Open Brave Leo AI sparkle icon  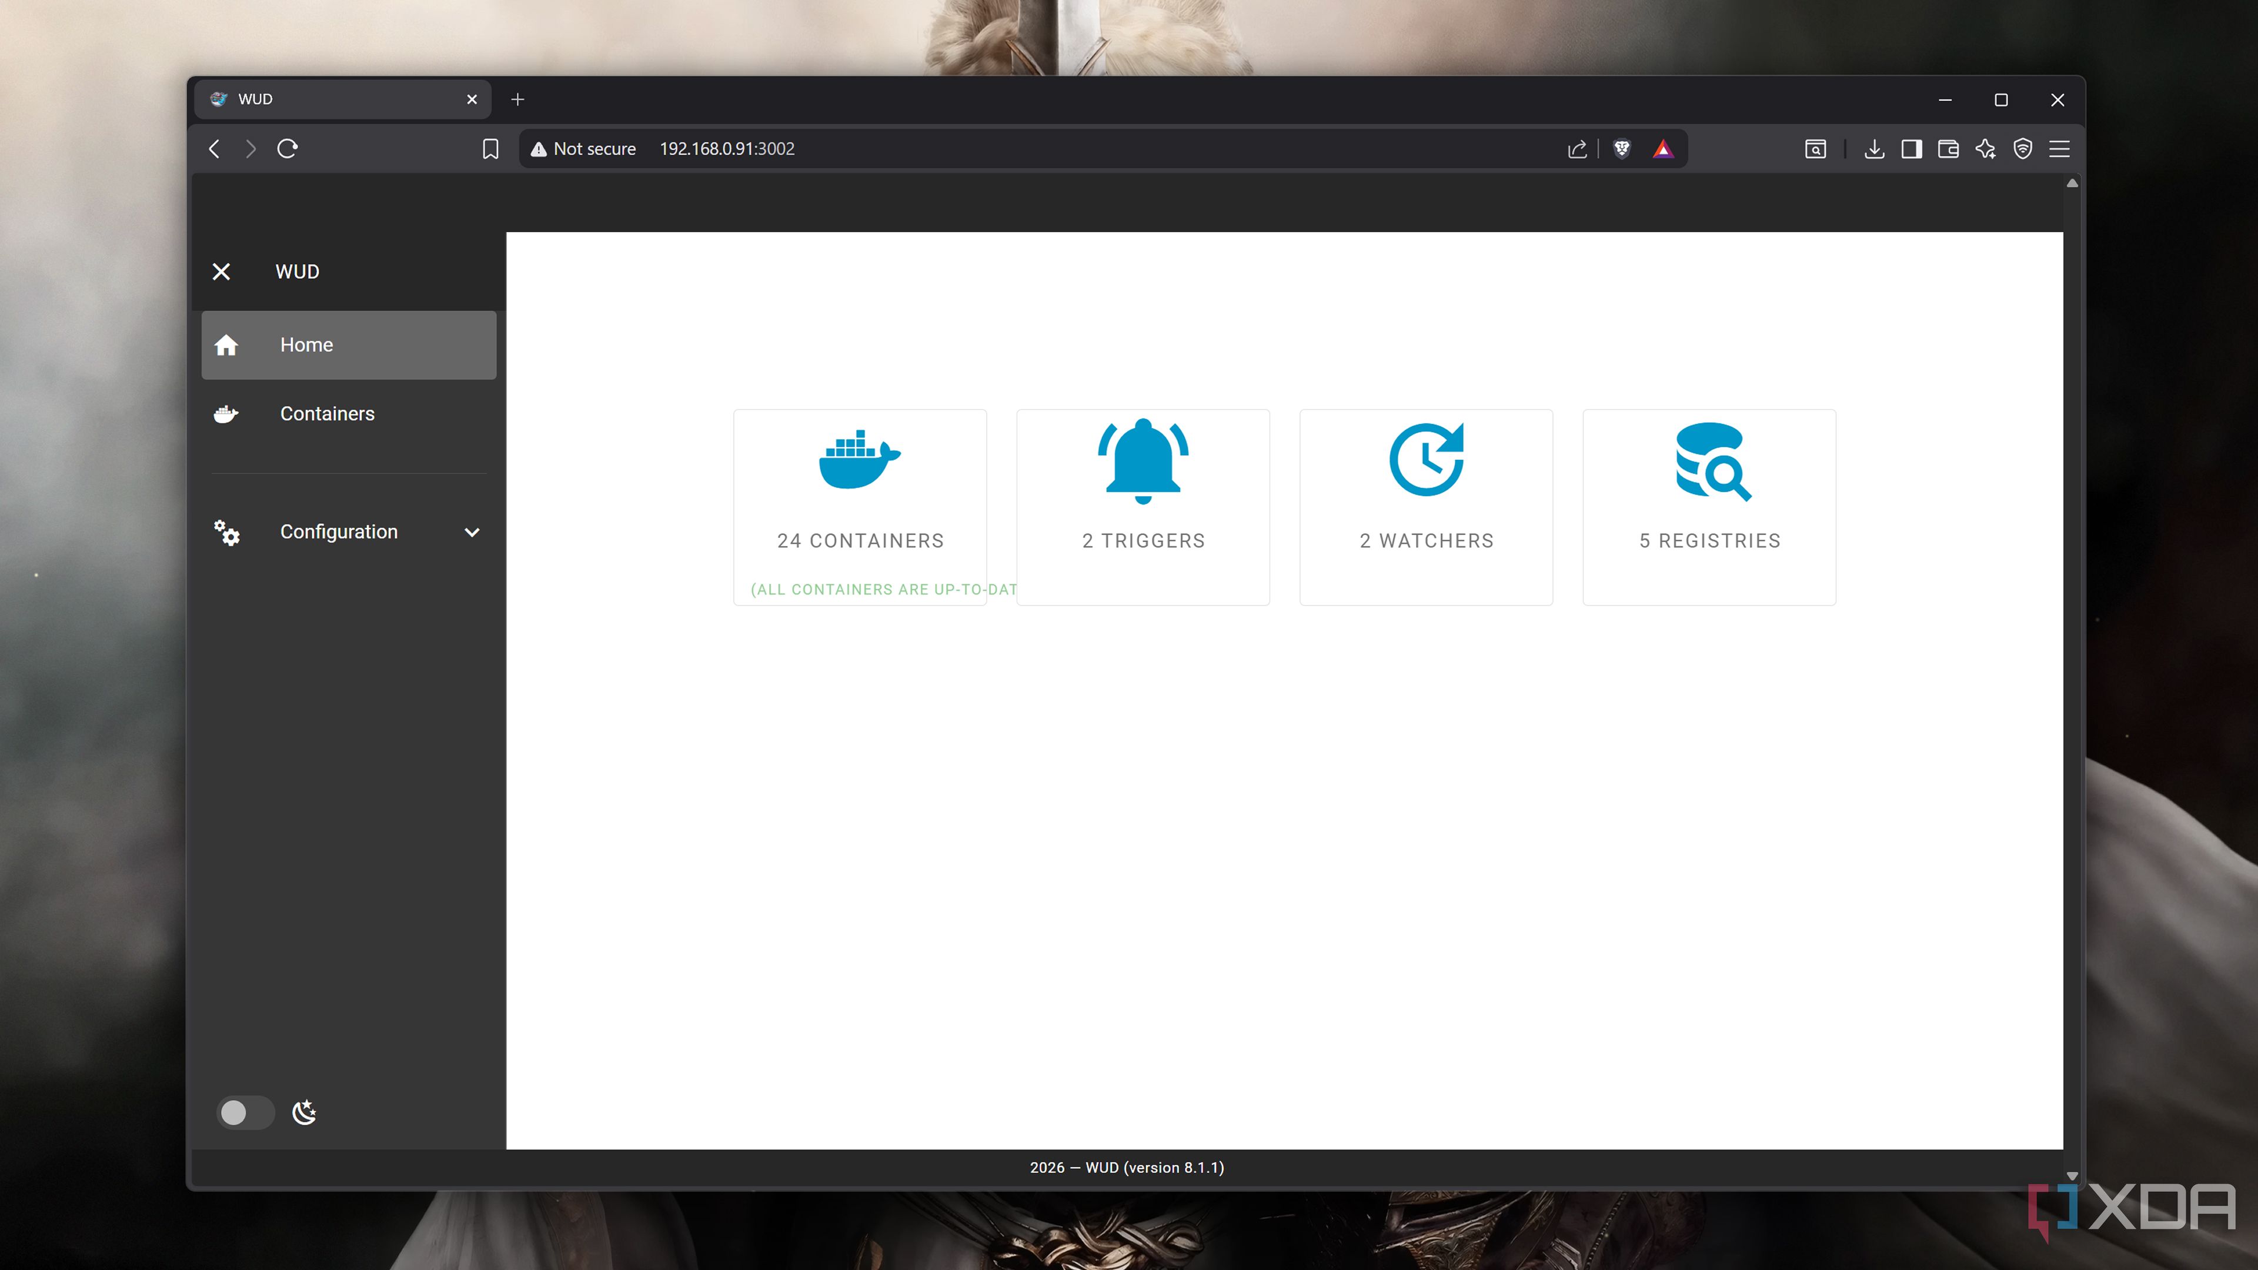1985,149
